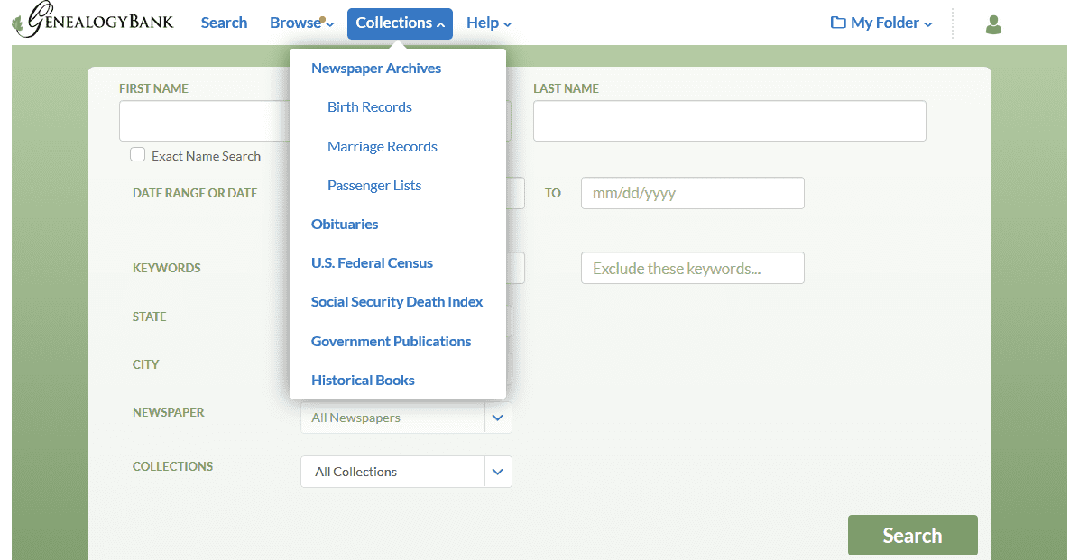
Task: Toggle the Exact Name Search checkbox
Action: pyautogui.click(x=138, y=155)
